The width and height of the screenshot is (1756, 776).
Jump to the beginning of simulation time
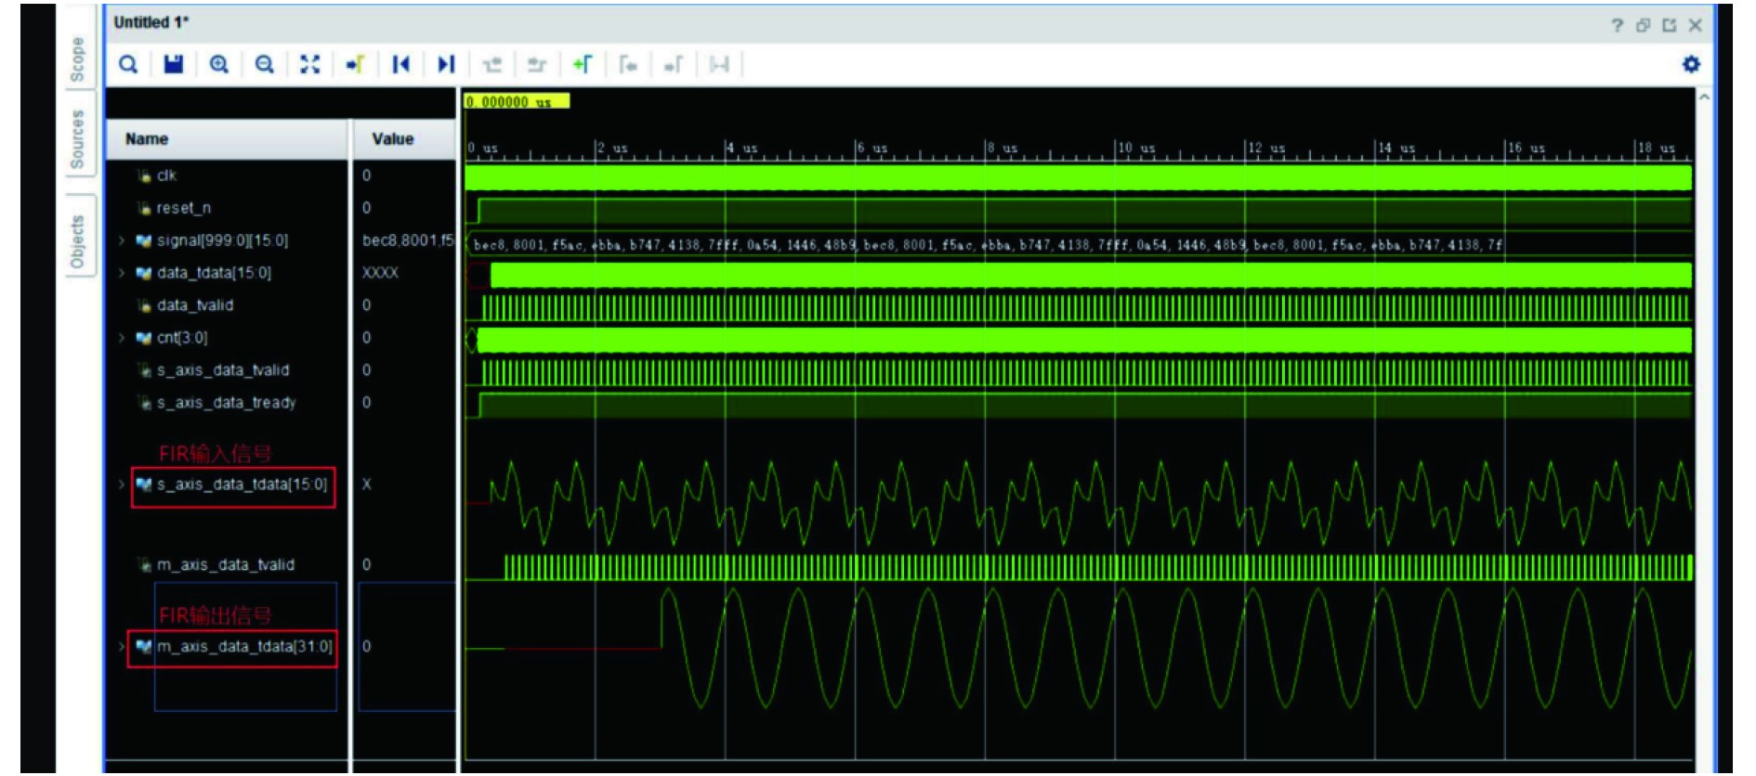point(401,64)
